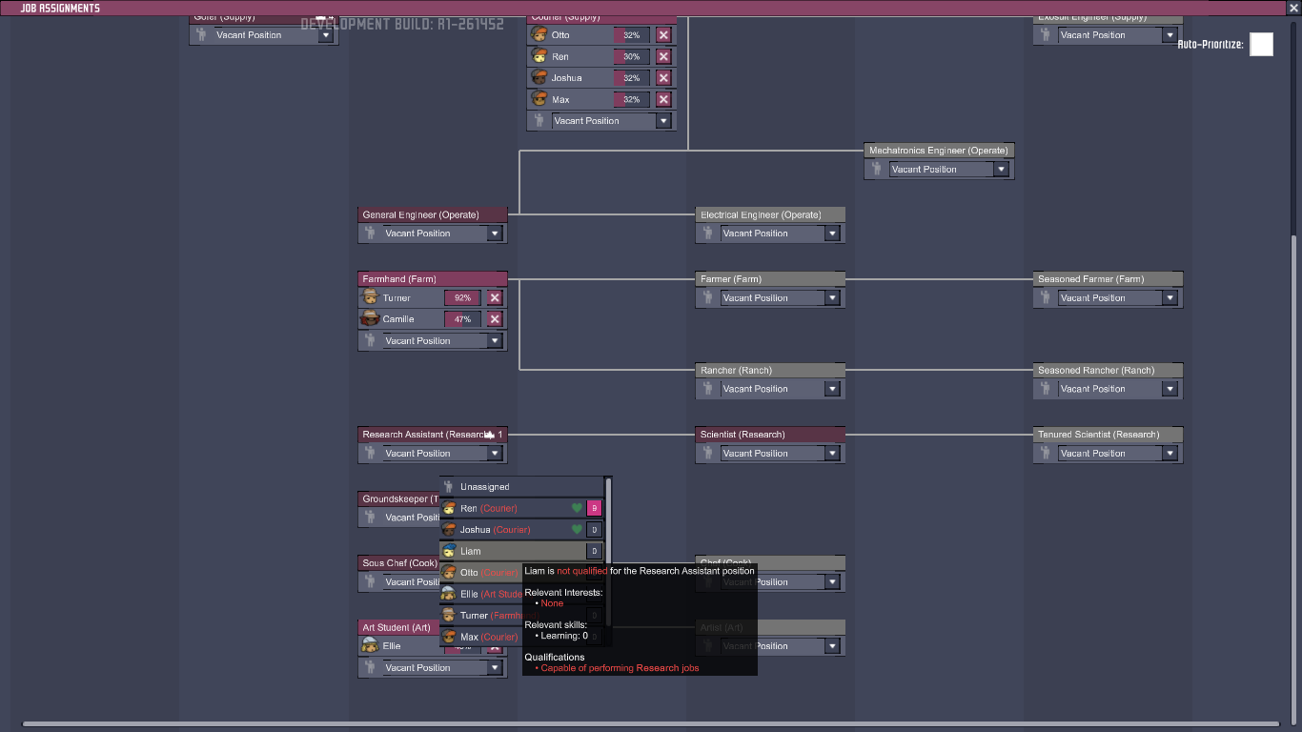Image resolution: width=1302 pixels, height=732 pixels.
Task: Click Turner's 92% mastery progress bar
Action: pos(463,297)
